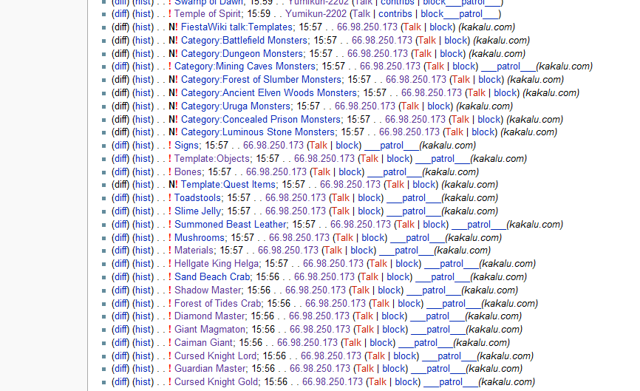Open the Giant Magmaton page link
Viewport: 640px width, 391px height.
(210, 330)
